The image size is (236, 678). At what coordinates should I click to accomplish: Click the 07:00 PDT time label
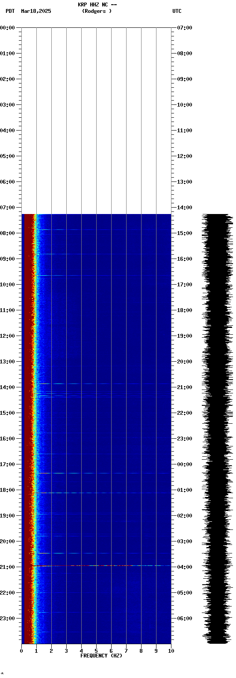(x=8, y=208)
